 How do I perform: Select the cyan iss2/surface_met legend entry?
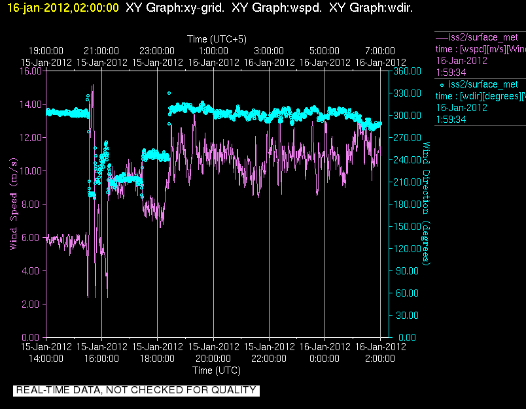point(480,101)
